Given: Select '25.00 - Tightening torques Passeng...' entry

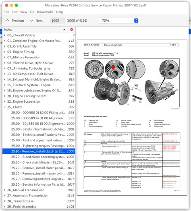Looking at the screenshot, I should click(x=39, y=146).
